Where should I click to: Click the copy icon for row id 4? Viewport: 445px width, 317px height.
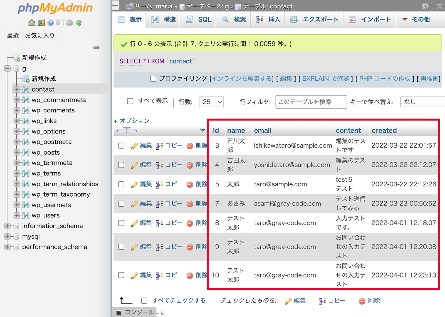tap(159, 165)
